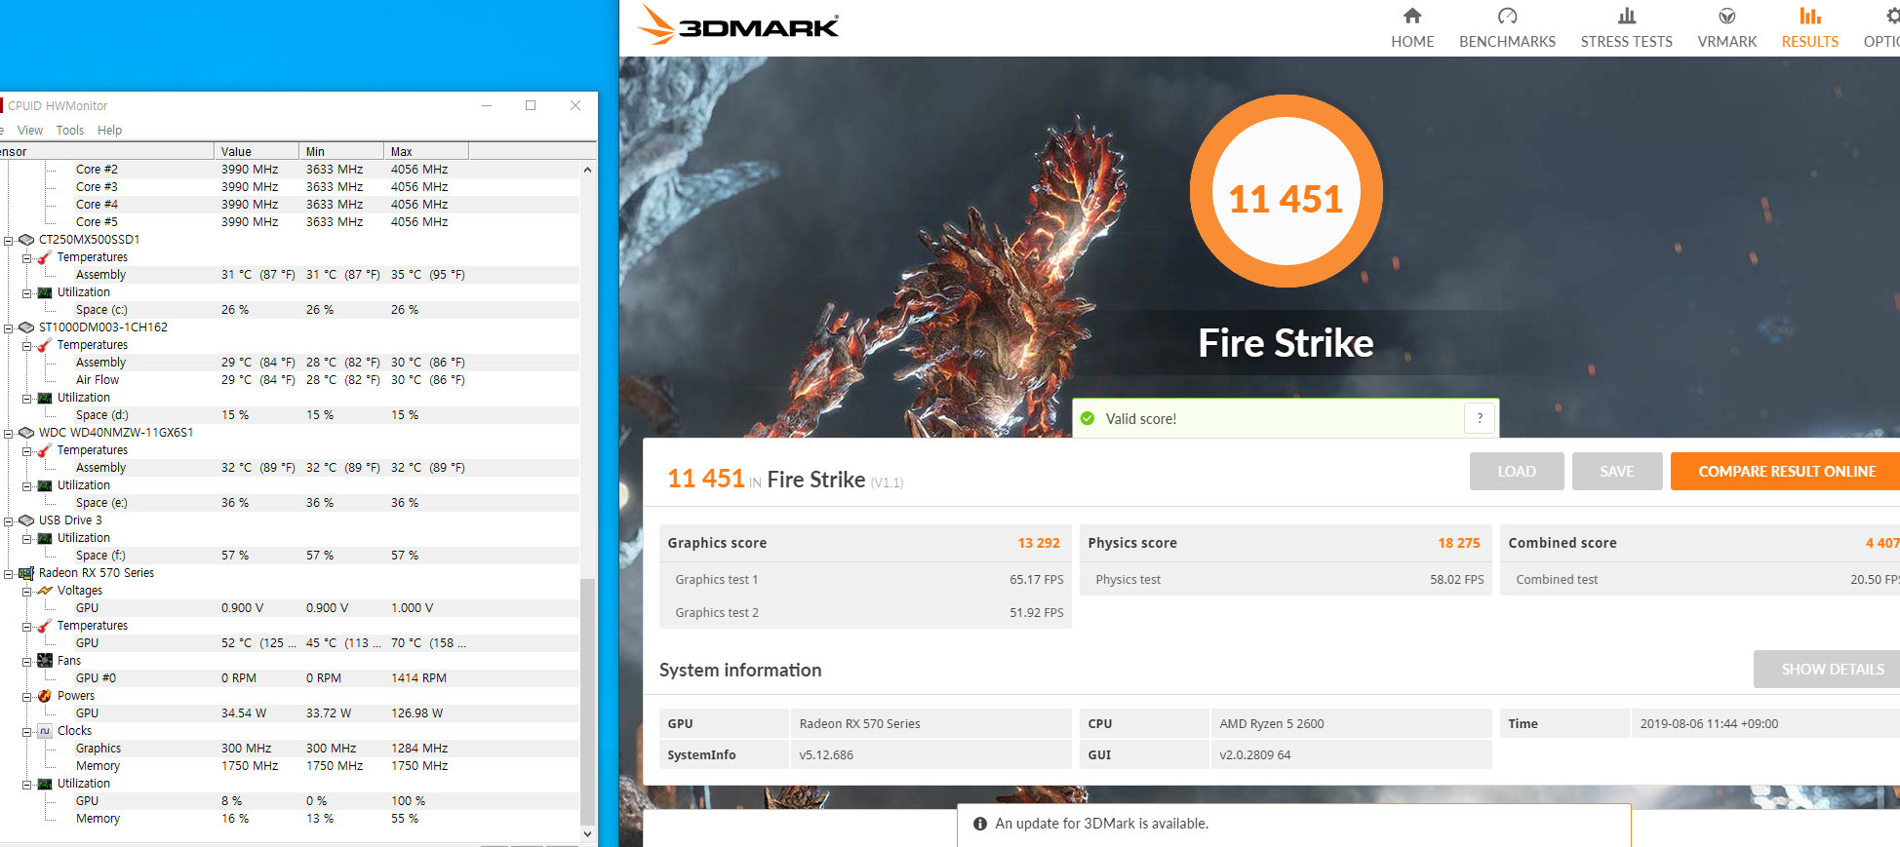Click the 3DMark logo
Image resolution: width=1900 pixels, height=847 pixels.
click(738, 26)
